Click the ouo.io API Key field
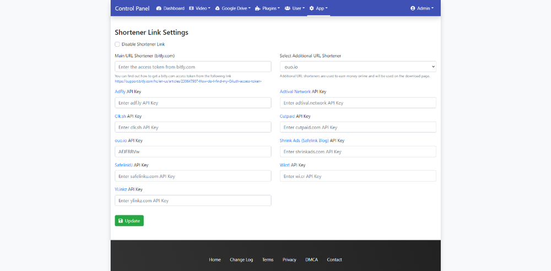This screenshot has width=551, height=271. pyautogui.click(x=193, y=151)
